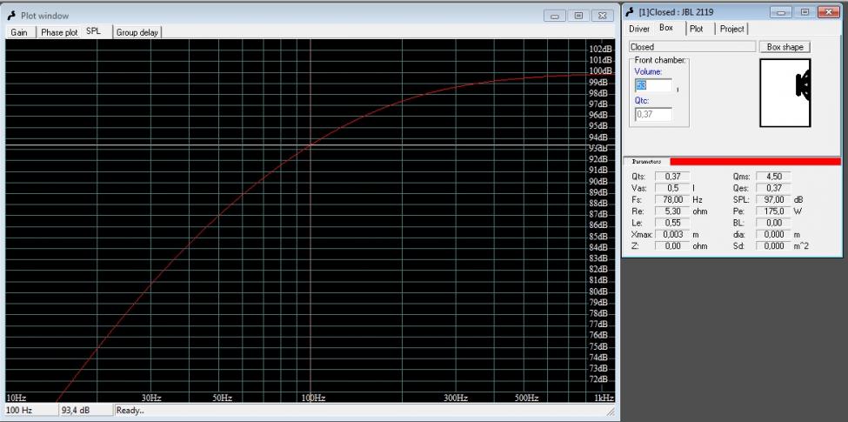Click the Qtc value field

[x=652, y=114]
